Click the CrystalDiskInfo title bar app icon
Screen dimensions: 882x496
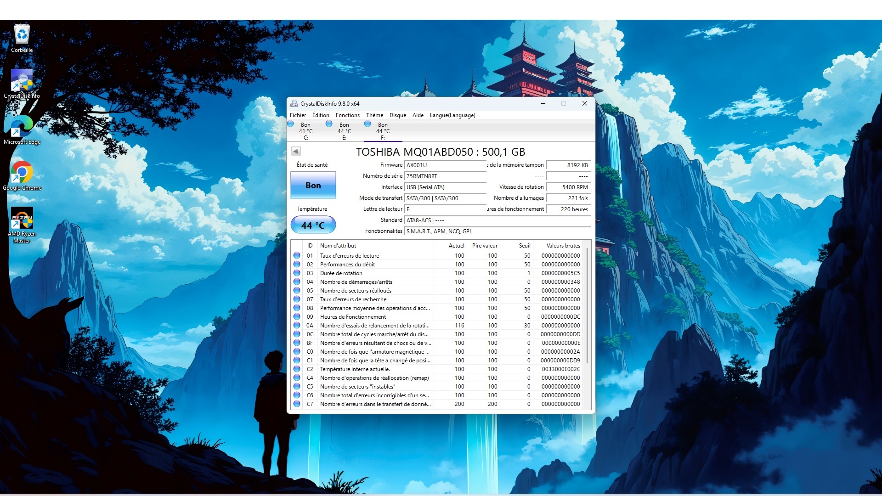click(x=294, y=104)
